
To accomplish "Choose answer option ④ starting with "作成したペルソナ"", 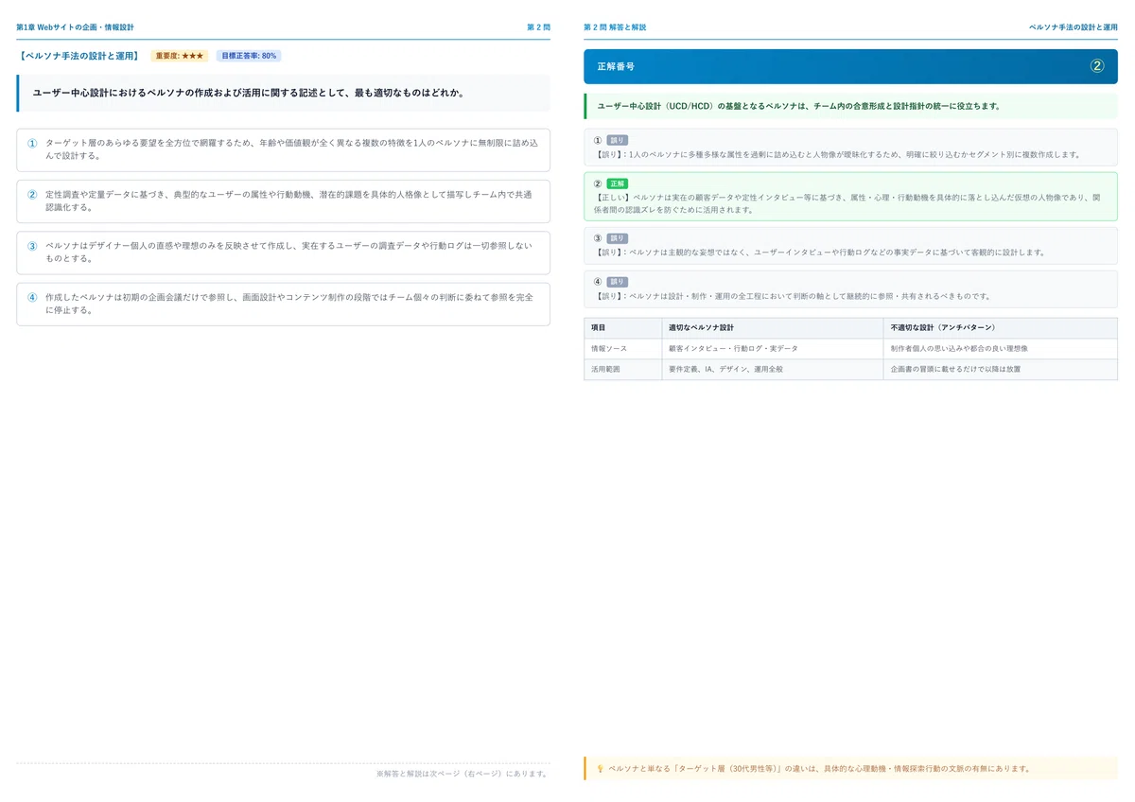I will [x=283, y=304].
